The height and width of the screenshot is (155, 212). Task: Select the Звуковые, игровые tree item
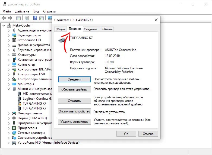coord(35,50)
